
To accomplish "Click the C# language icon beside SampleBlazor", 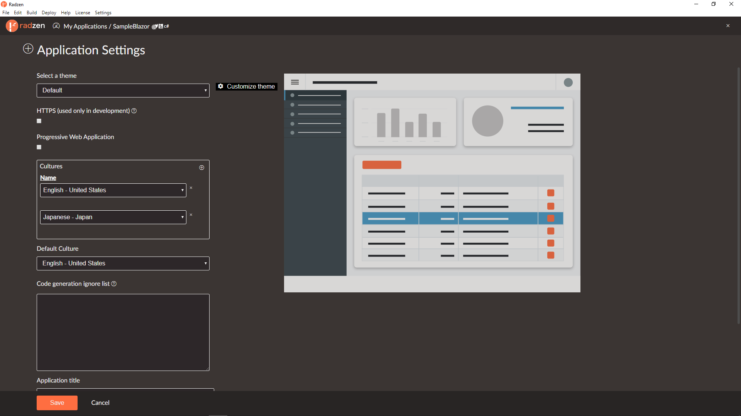I will click(166, 26).
